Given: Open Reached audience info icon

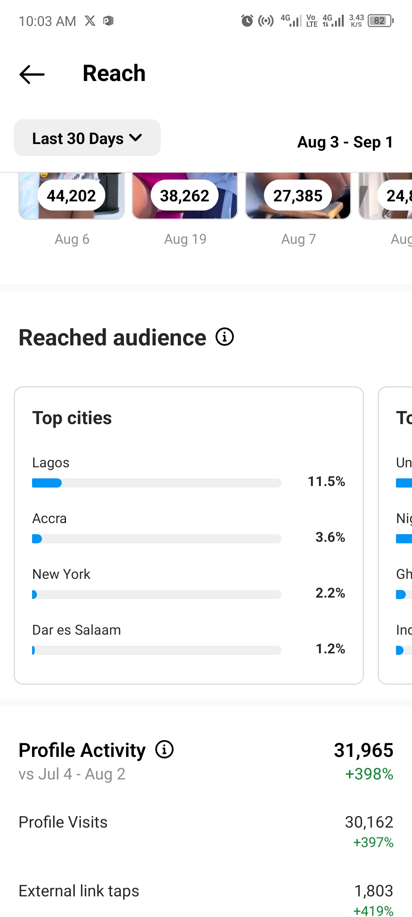Looking at the screenshot, I should (225, 337).
